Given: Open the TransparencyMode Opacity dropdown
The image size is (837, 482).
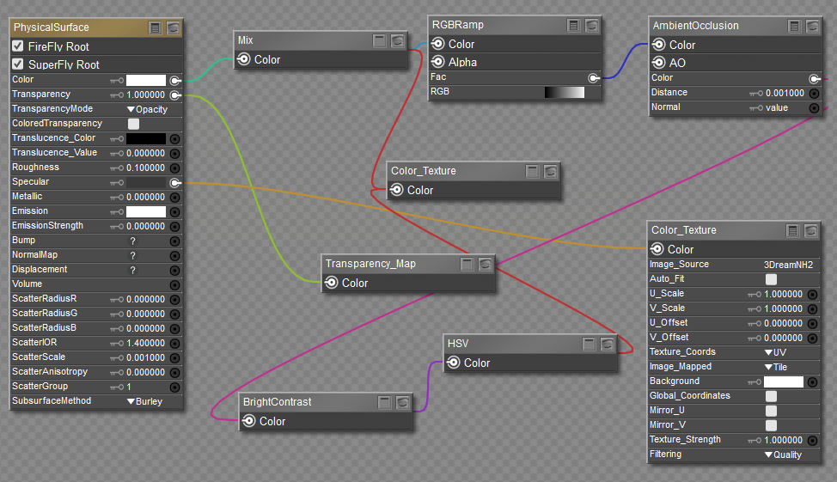Looking at the screenshot, I should click(x=147, y=109).
